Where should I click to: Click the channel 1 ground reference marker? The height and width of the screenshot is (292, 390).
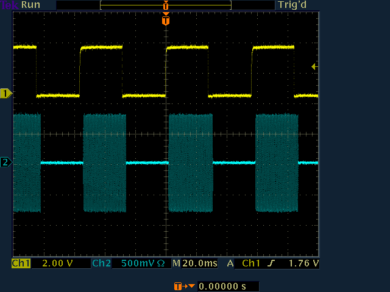click(6, 94)
